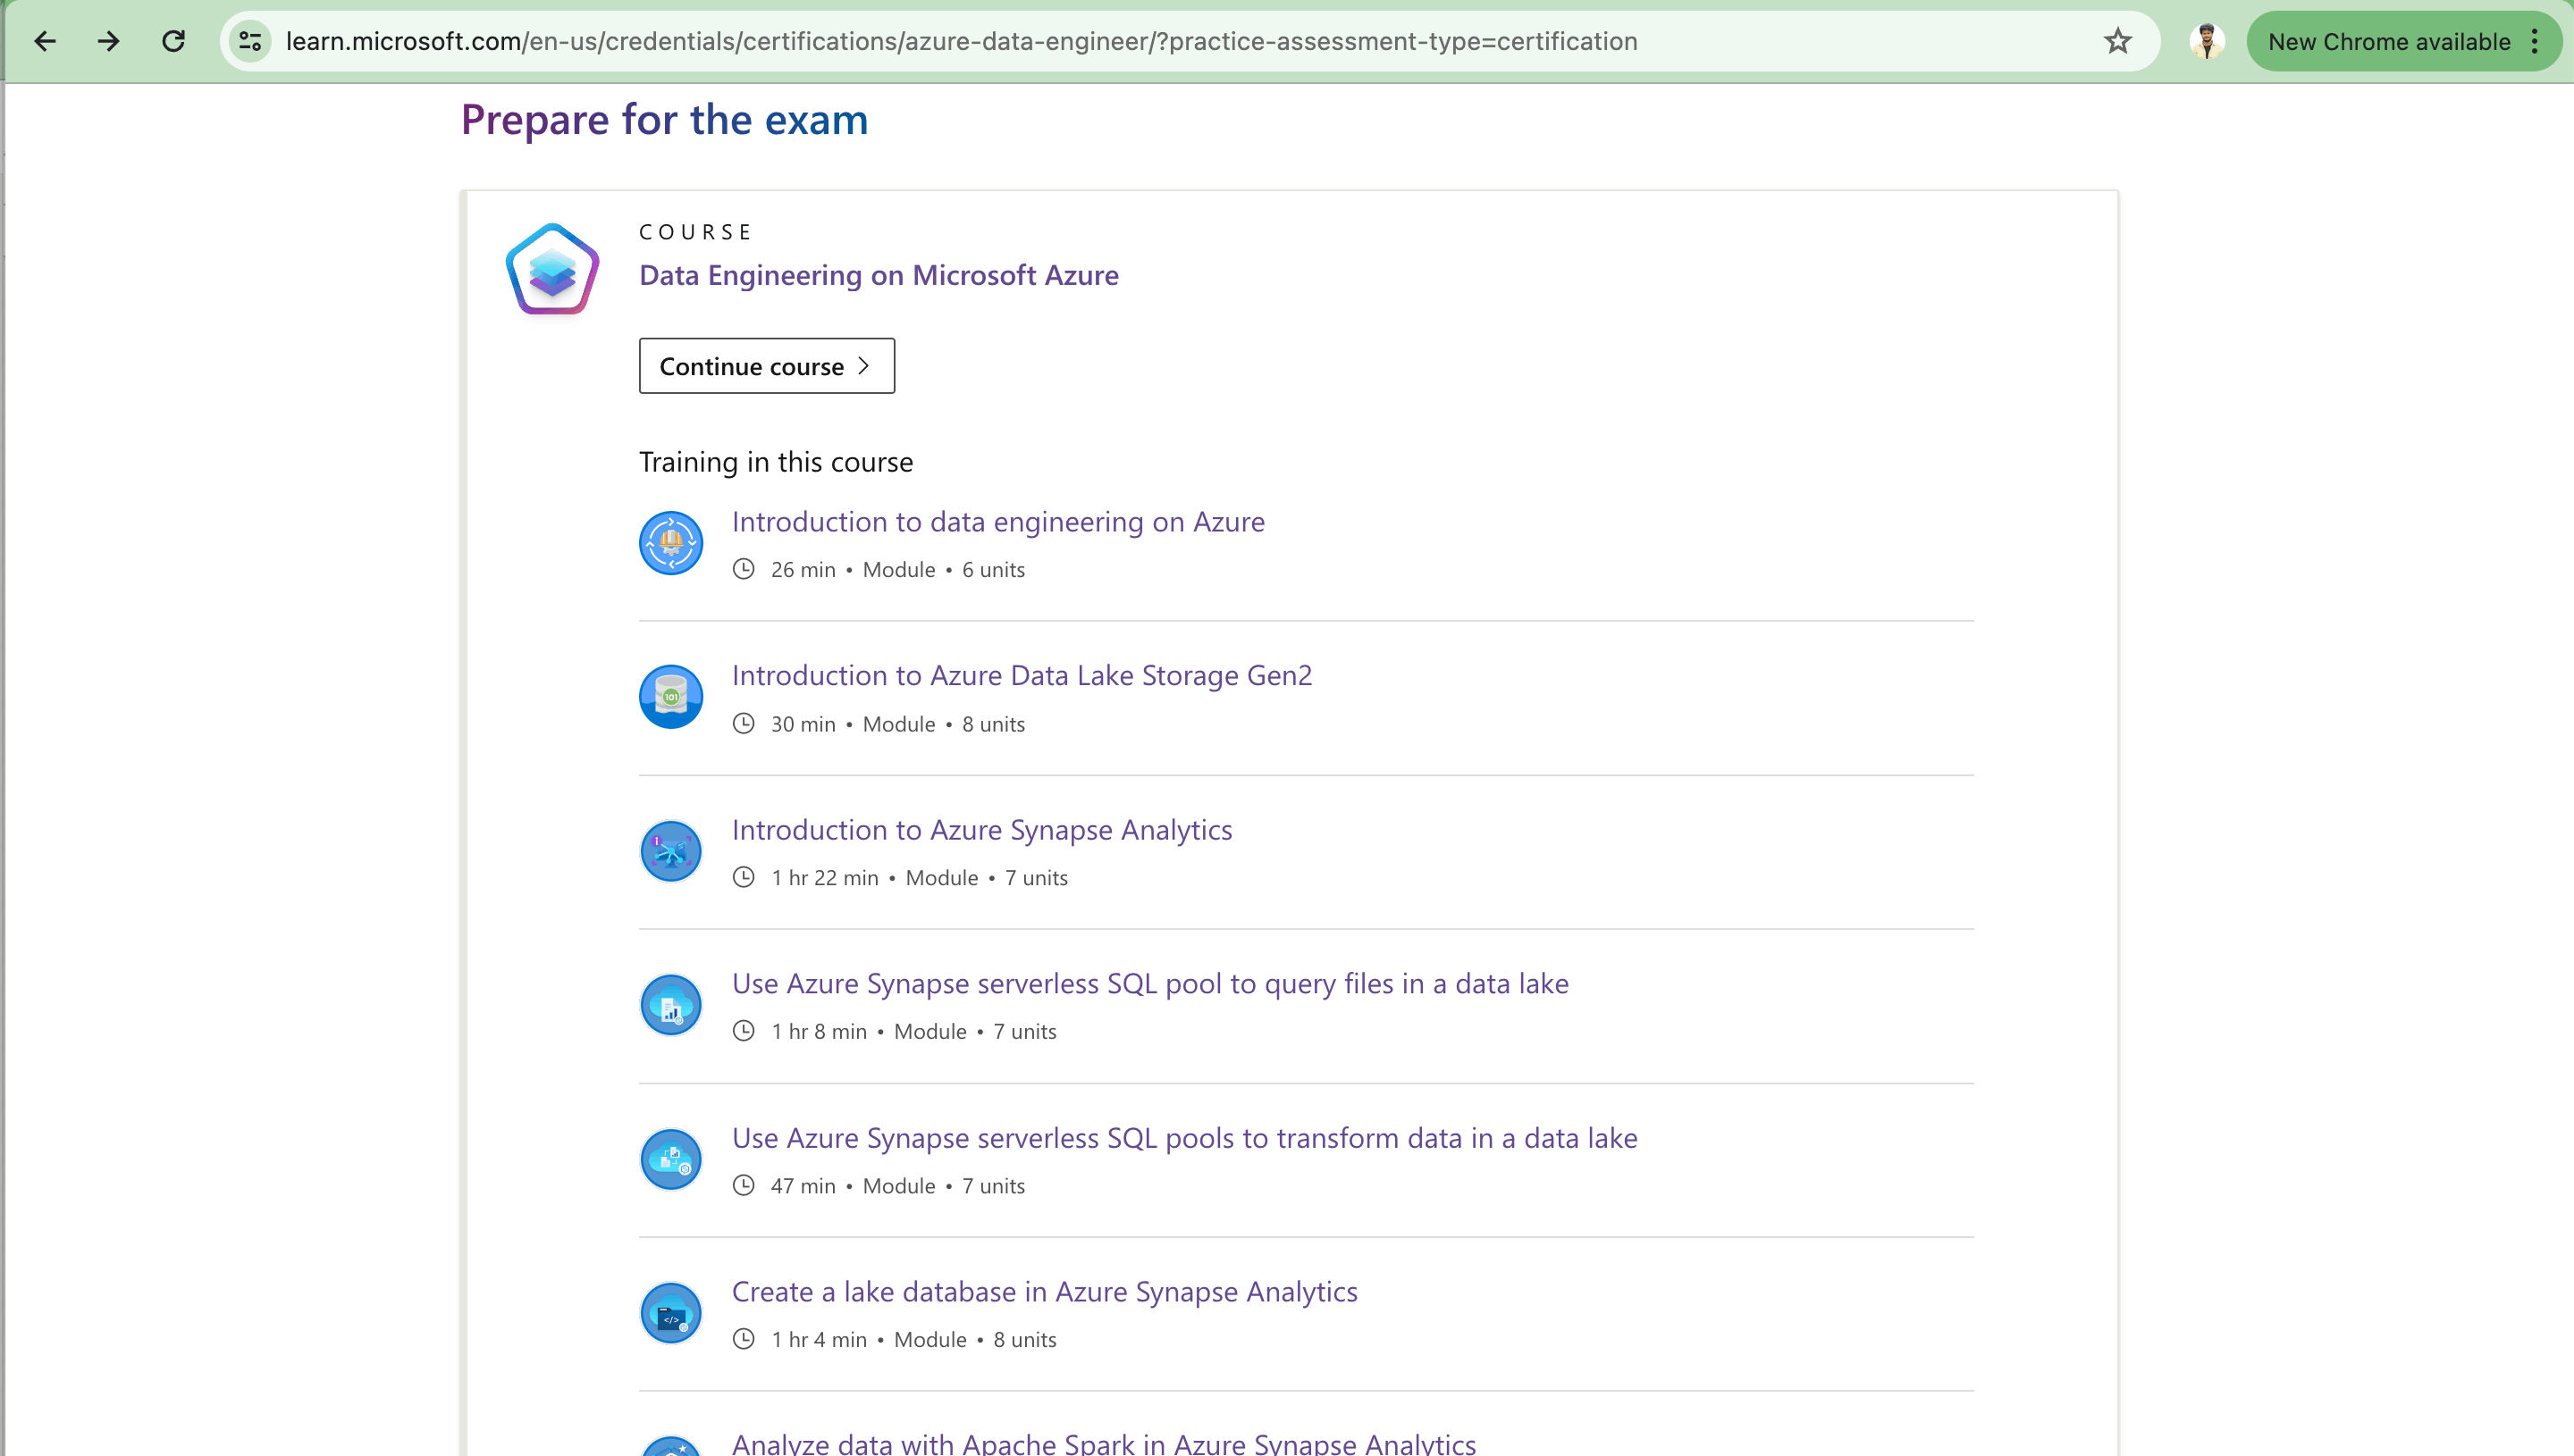
Task: Open site information icon in address bar
Action: point(250,41)
